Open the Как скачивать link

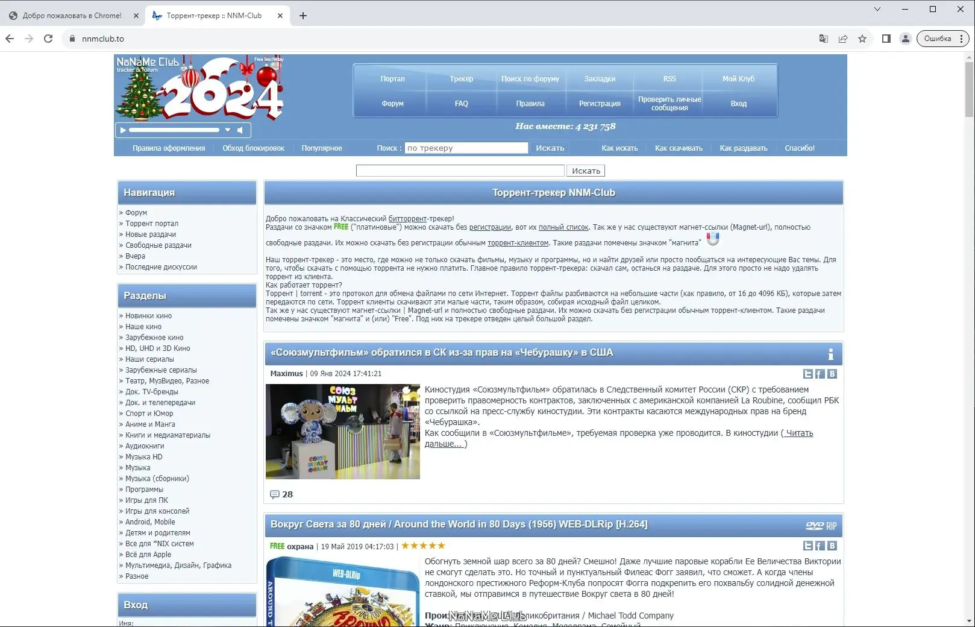pyautogui.click(x=679, y=148)
